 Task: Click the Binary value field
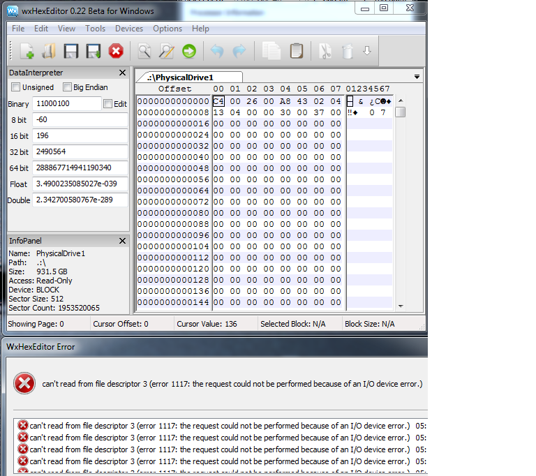[x=67, y=103]
